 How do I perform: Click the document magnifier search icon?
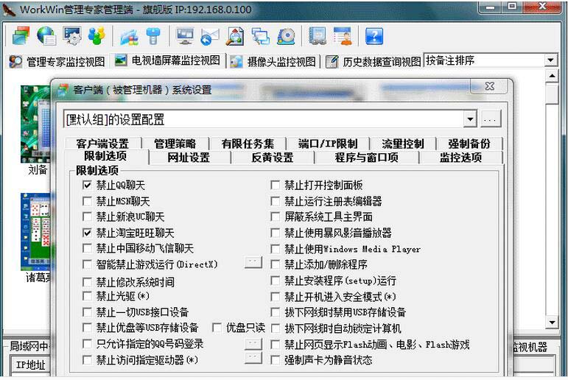235,36
